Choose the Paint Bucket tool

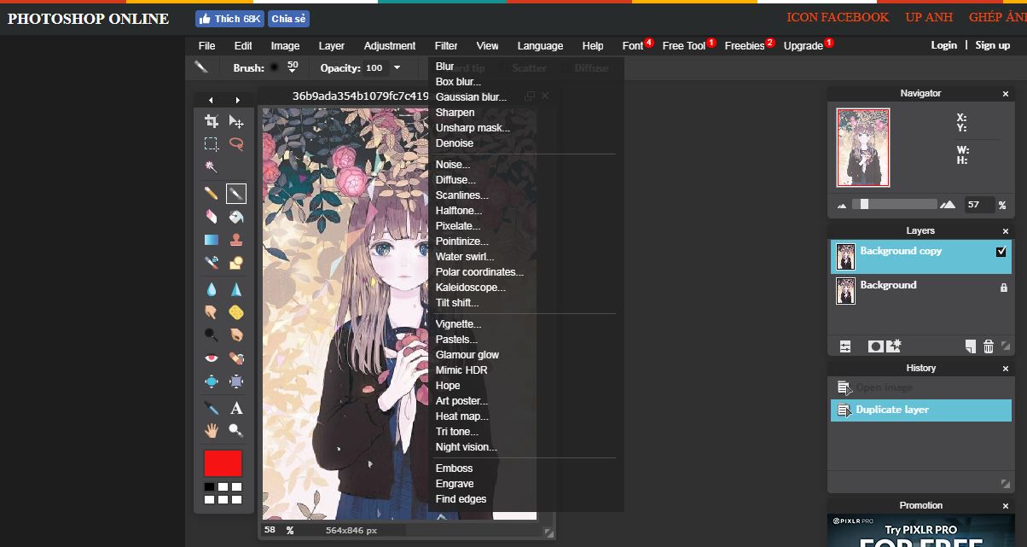[x=236, y=218]
